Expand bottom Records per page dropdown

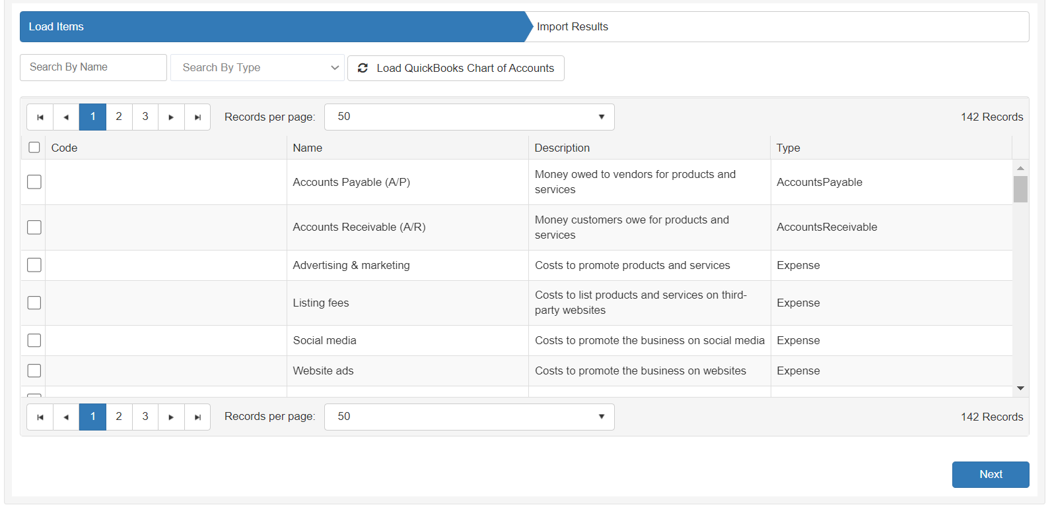coord(469,417)
